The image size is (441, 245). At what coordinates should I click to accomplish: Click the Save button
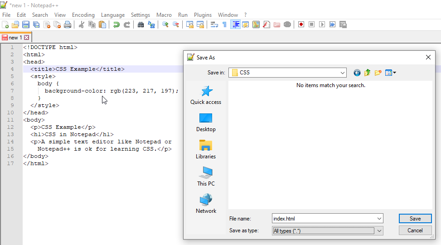click(x=415, y=219)
